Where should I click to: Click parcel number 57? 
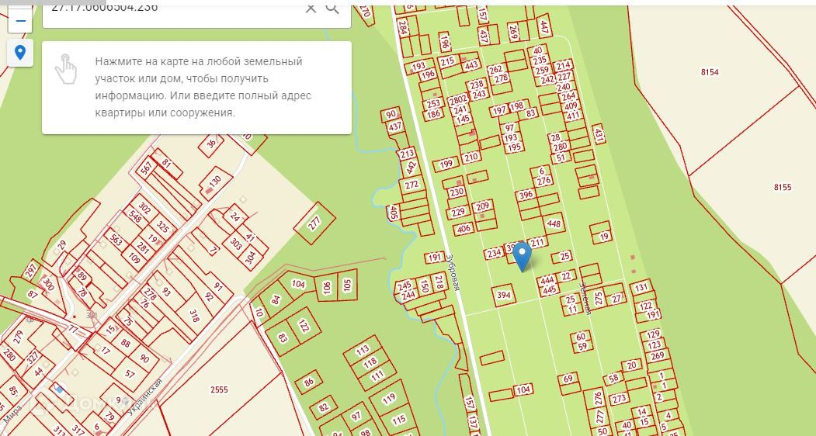pos(130,374)
